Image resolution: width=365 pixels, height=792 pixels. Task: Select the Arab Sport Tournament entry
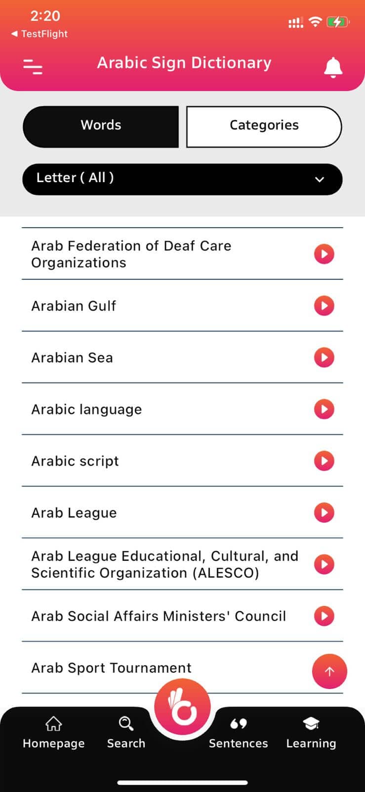tap(112, 668)
